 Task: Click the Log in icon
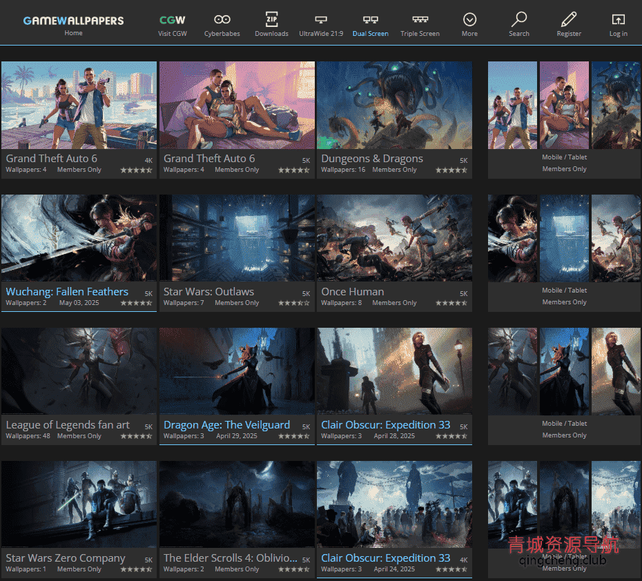(x=618, y=20)
